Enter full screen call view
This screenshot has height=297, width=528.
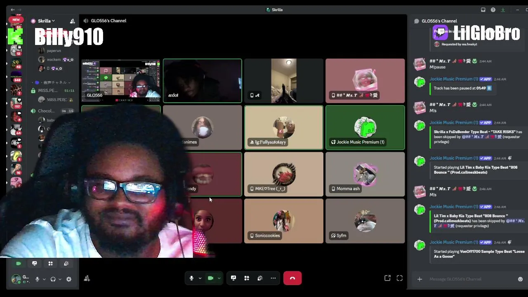400,278
